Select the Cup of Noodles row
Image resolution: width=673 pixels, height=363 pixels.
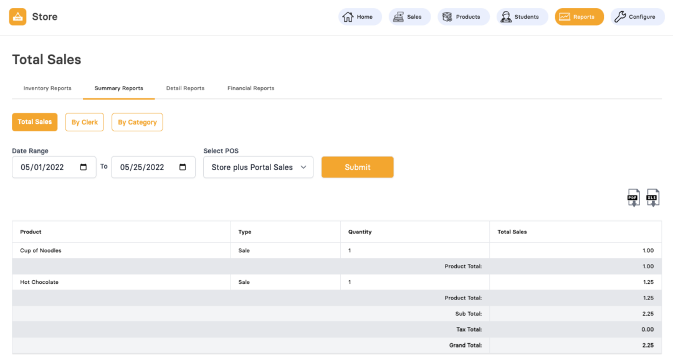pos(337,250)
